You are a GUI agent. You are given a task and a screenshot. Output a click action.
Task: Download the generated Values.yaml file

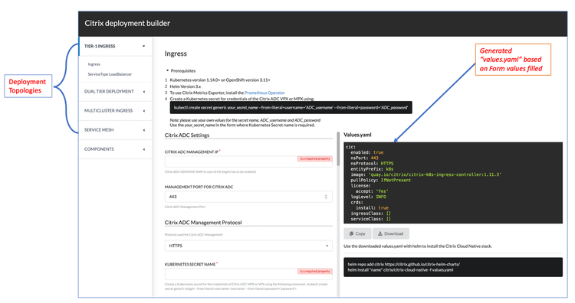[391, 233]
